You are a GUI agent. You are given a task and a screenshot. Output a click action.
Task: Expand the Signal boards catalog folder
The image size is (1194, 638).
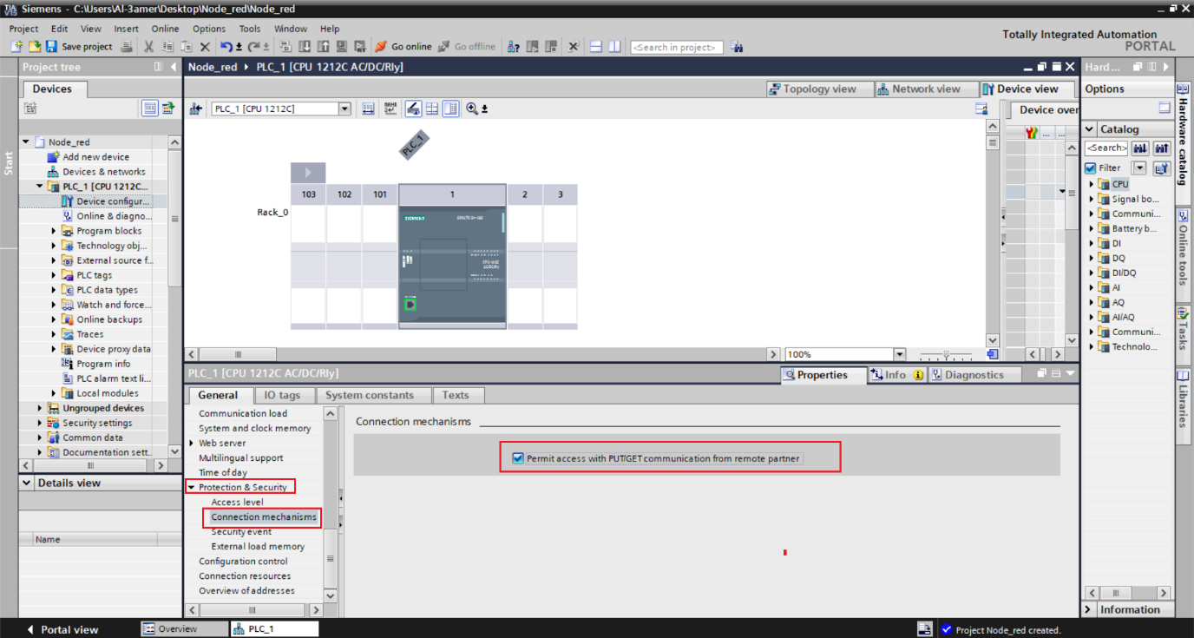point(1092,199)
